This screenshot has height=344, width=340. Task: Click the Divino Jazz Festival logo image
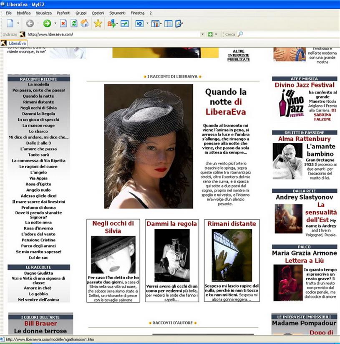[292, 104]
